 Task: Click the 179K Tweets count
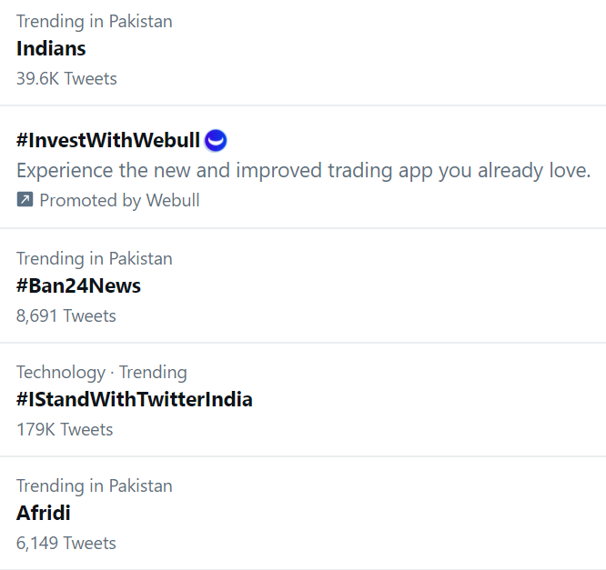click(x=65, y=429)
